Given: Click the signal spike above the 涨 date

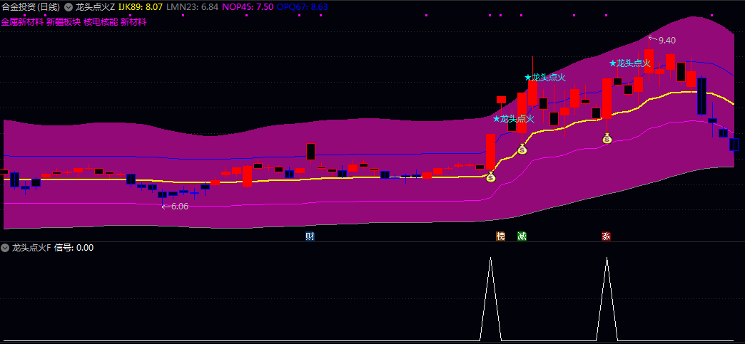Looking at the screenshot, I should click(607, 299).
